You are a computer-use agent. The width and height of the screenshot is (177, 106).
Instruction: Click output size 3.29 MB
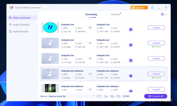(x=116, y=78)
